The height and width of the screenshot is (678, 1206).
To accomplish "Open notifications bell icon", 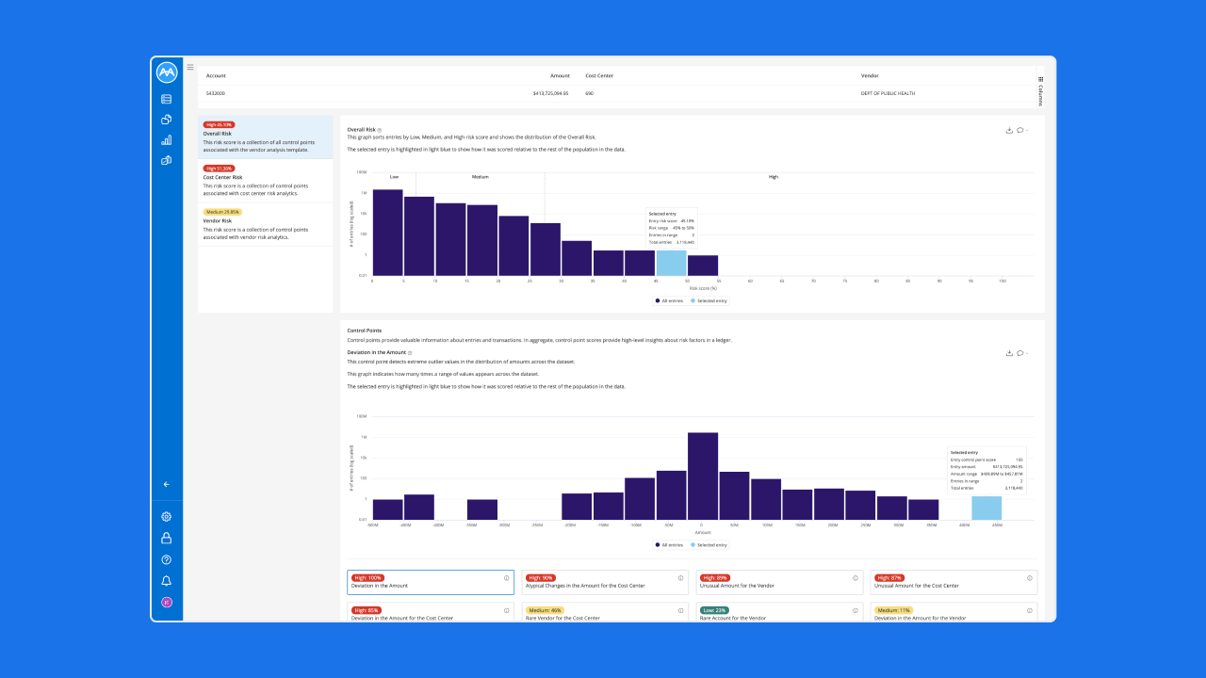I will tap(167, 581).
